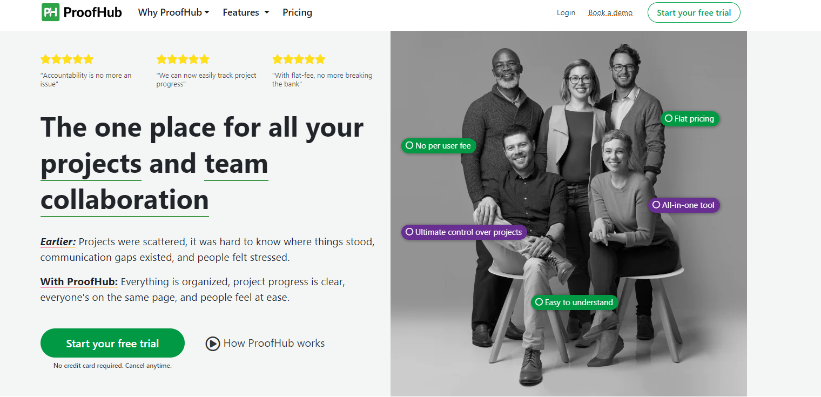Open the Book a demo link
Image resolution: width=821 pixels, height=397 pixels.
(x=610, y=12)
